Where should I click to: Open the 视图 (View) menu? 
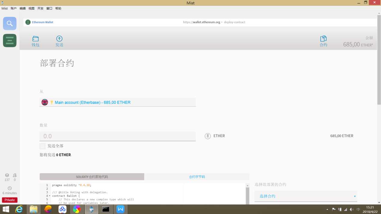[31, 8]
